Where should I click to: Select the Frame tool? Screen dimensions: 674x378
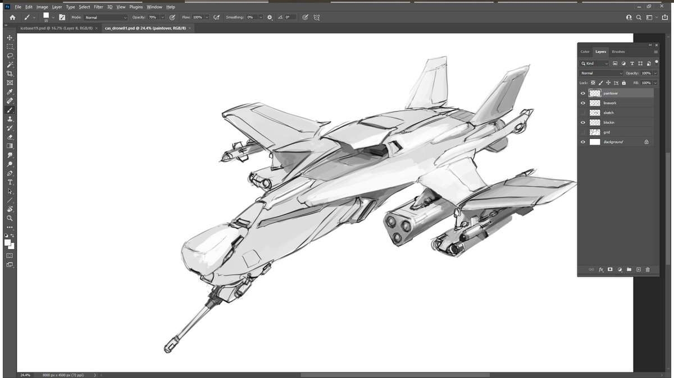[10, 82]
